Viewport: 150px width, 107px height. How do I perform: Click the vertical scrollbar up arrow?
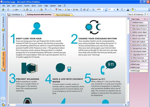coord(128,19)
